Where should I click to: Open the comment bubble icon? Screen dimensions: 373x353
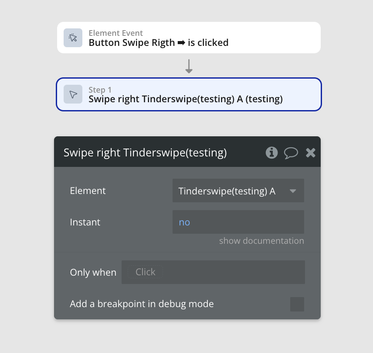click(291, 152)
